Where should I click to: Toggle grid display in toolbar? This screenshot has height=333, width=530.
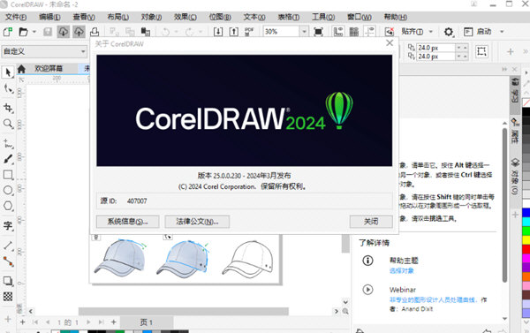(354, 32)
